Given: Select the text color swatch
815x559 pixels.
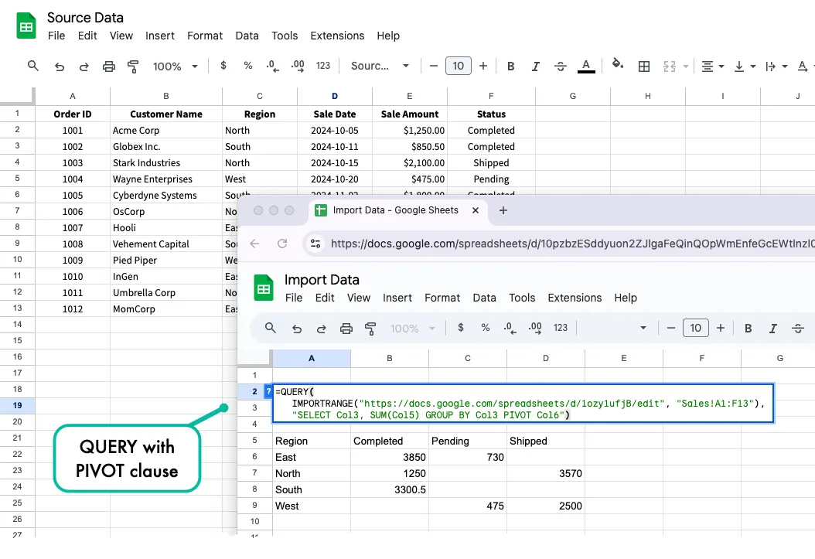Looking at the screenshot, I should pyautogui.click(x=585, y=66).
